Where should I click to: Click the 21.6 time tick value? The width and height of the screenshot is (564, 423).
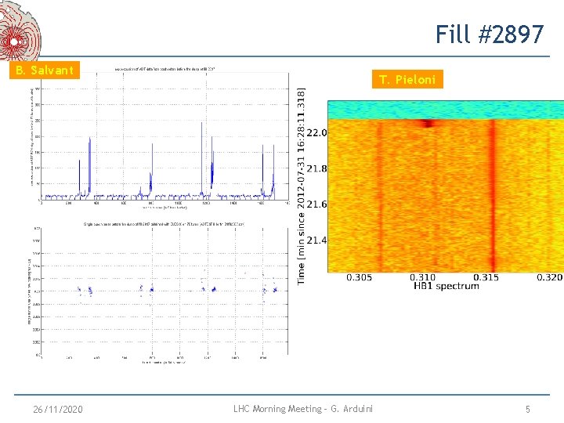317,204
